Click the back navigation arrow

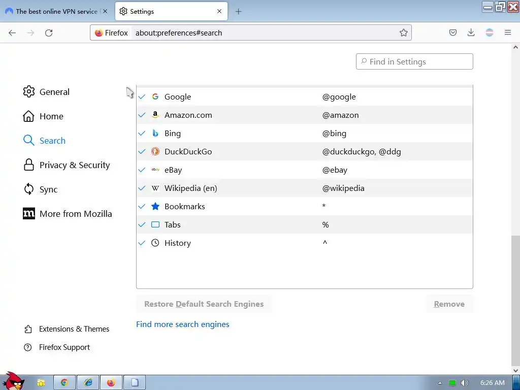(12, 33)
